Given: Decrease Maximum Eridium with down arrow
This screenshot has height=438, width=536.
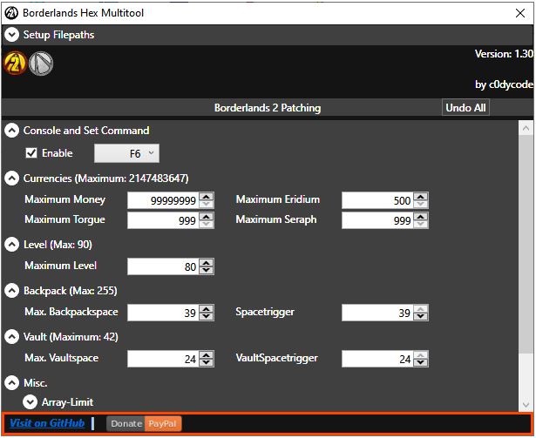Looking at the screenshot, I should [x=420, y=204].
